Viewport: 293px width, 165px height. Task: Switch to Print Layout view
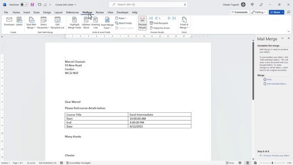248,163
